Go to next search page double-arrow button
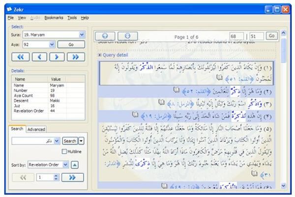 (73, 177)
